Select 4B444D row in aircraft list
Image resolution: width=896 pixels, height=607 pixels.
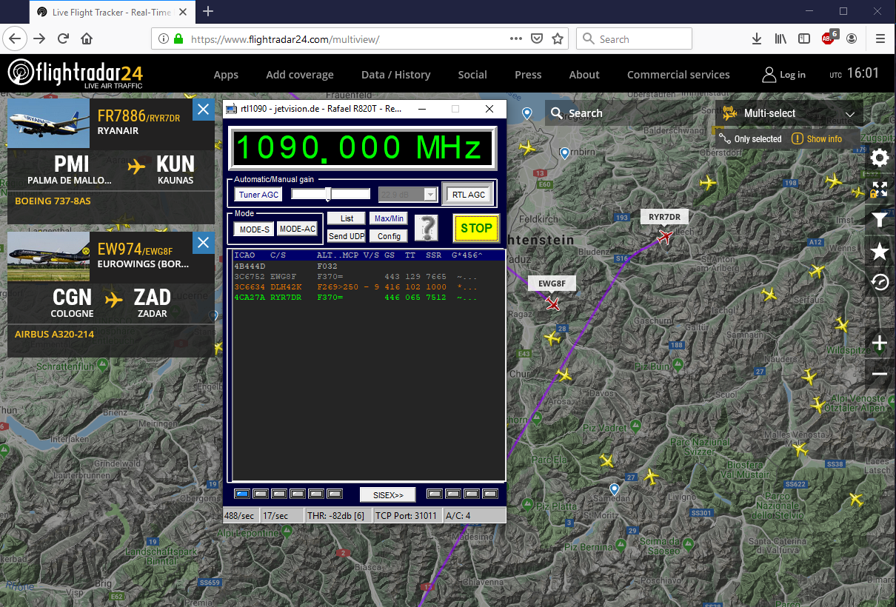[x=368, y=266]
